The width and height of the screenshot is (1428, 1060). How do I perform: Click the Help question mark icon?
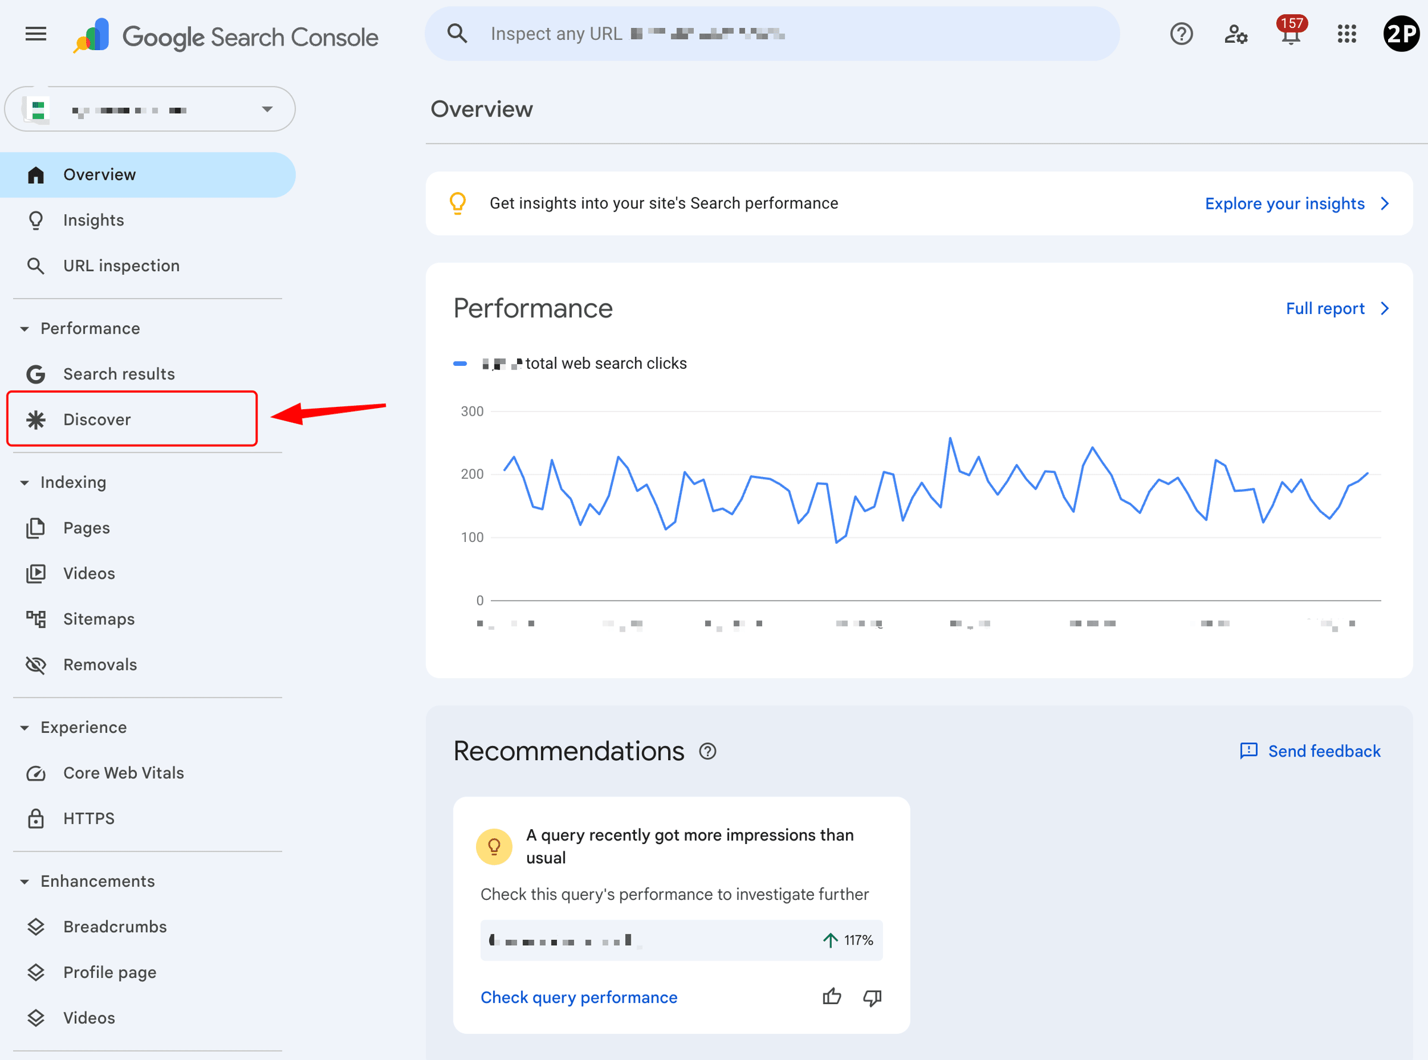coord(1181,33)
